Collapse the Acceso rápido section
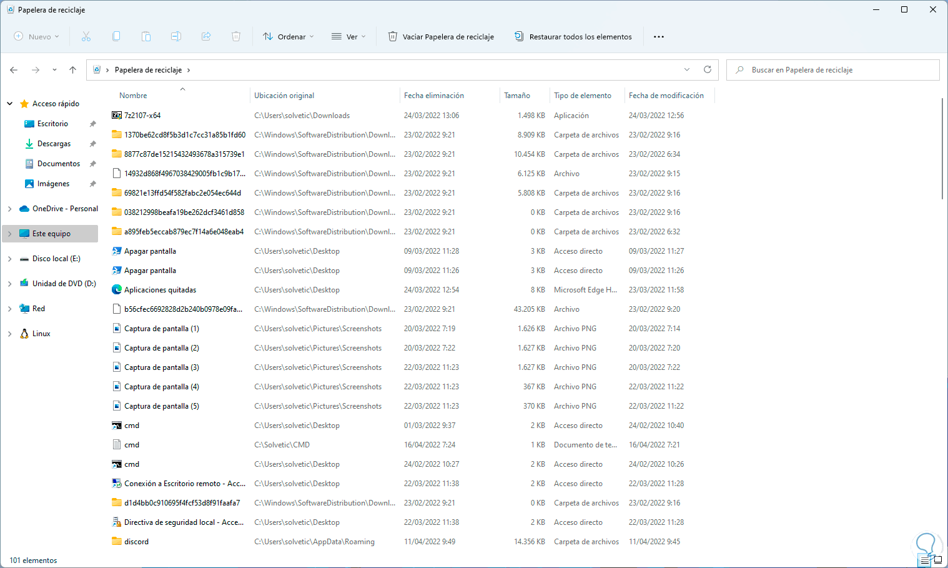The height and width of the screenshot is (568, 948). point(9,104)
